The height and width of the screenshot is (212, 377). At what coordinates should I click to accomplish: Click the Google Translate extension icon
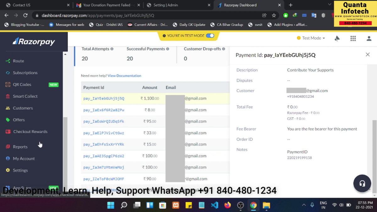(314, 15)
